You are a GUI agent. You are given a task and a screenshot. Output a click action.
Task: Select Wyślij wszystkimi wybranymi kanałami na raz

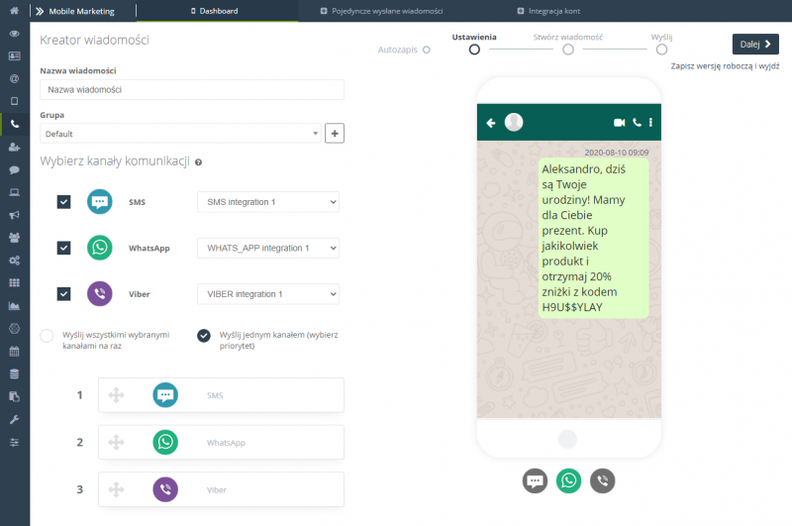(47, 336)
